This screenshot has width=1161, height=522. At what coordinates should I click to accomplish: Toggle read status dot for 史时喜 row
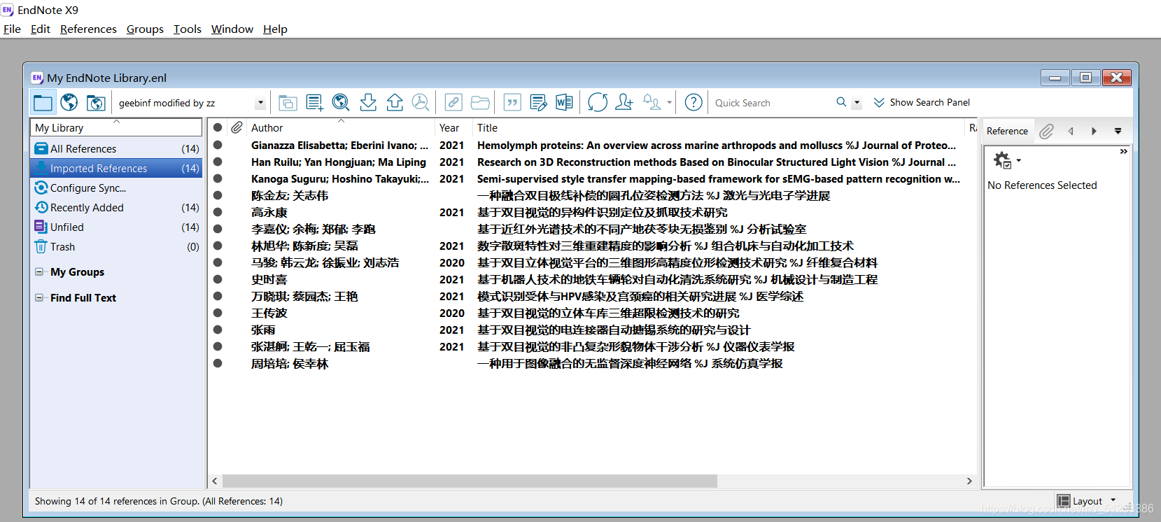(x=218, y=279)
